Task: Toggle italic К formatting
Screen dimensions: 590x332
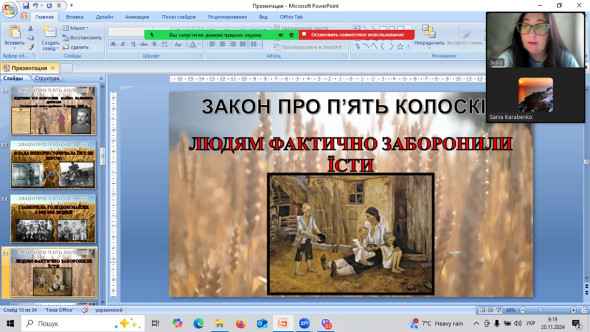Action: pyautogui.click(x=123, y=44)
